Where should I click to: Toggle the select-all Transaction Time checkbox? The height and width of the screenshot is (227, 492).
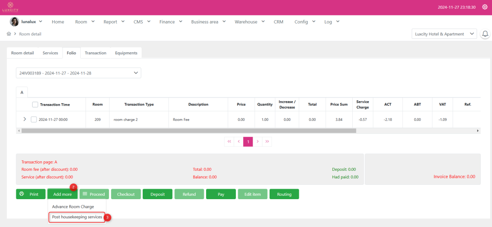(x=35, y=105)
